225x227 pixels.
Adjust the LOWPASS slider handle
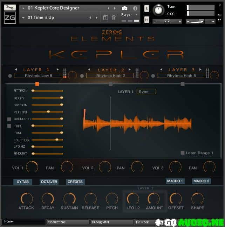pyautogui.click(x=57, y=140)
